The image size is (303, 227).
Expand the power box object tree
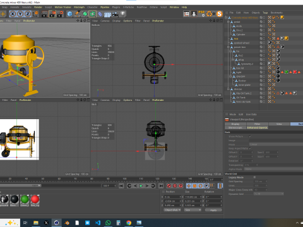[229, 47]
